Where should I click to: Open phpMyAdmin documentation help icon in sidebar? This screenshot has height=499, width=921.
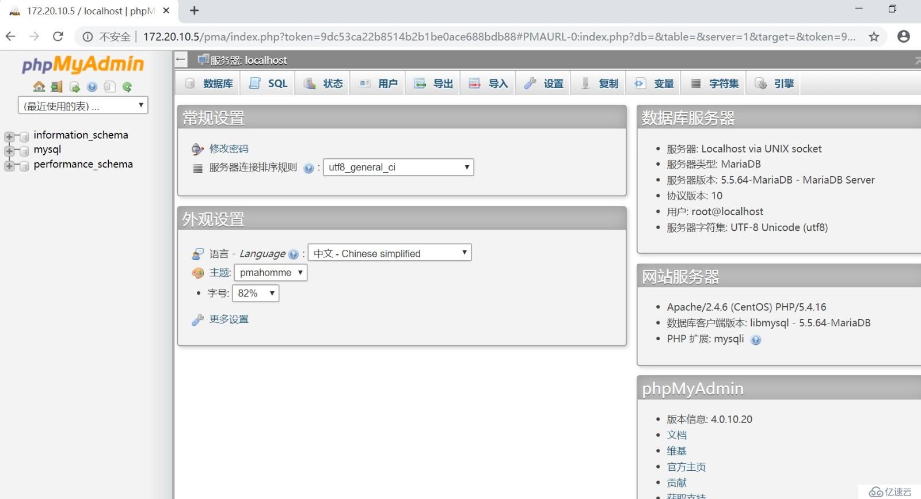[92, 87]
